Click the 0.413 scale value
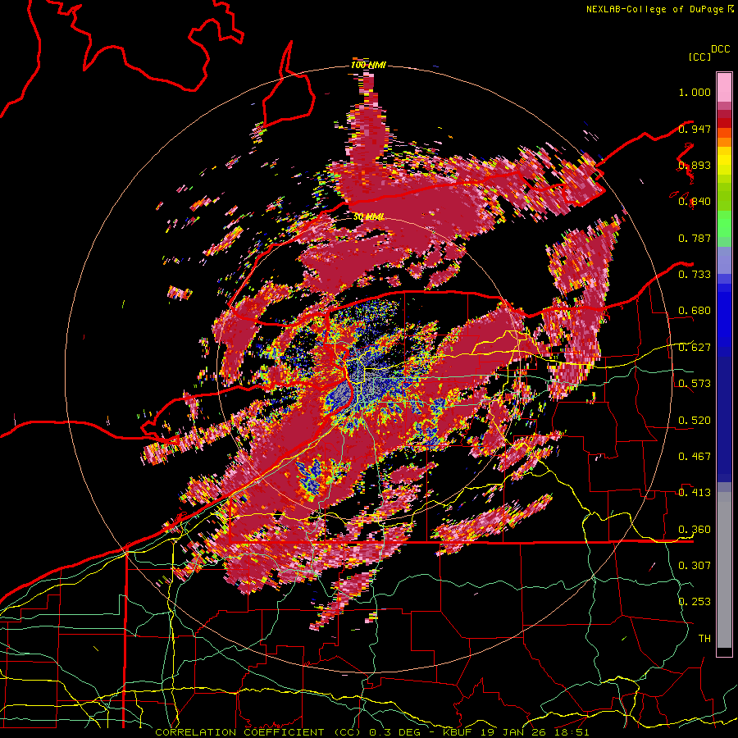The image size is (738, 738). click(695, 493)
